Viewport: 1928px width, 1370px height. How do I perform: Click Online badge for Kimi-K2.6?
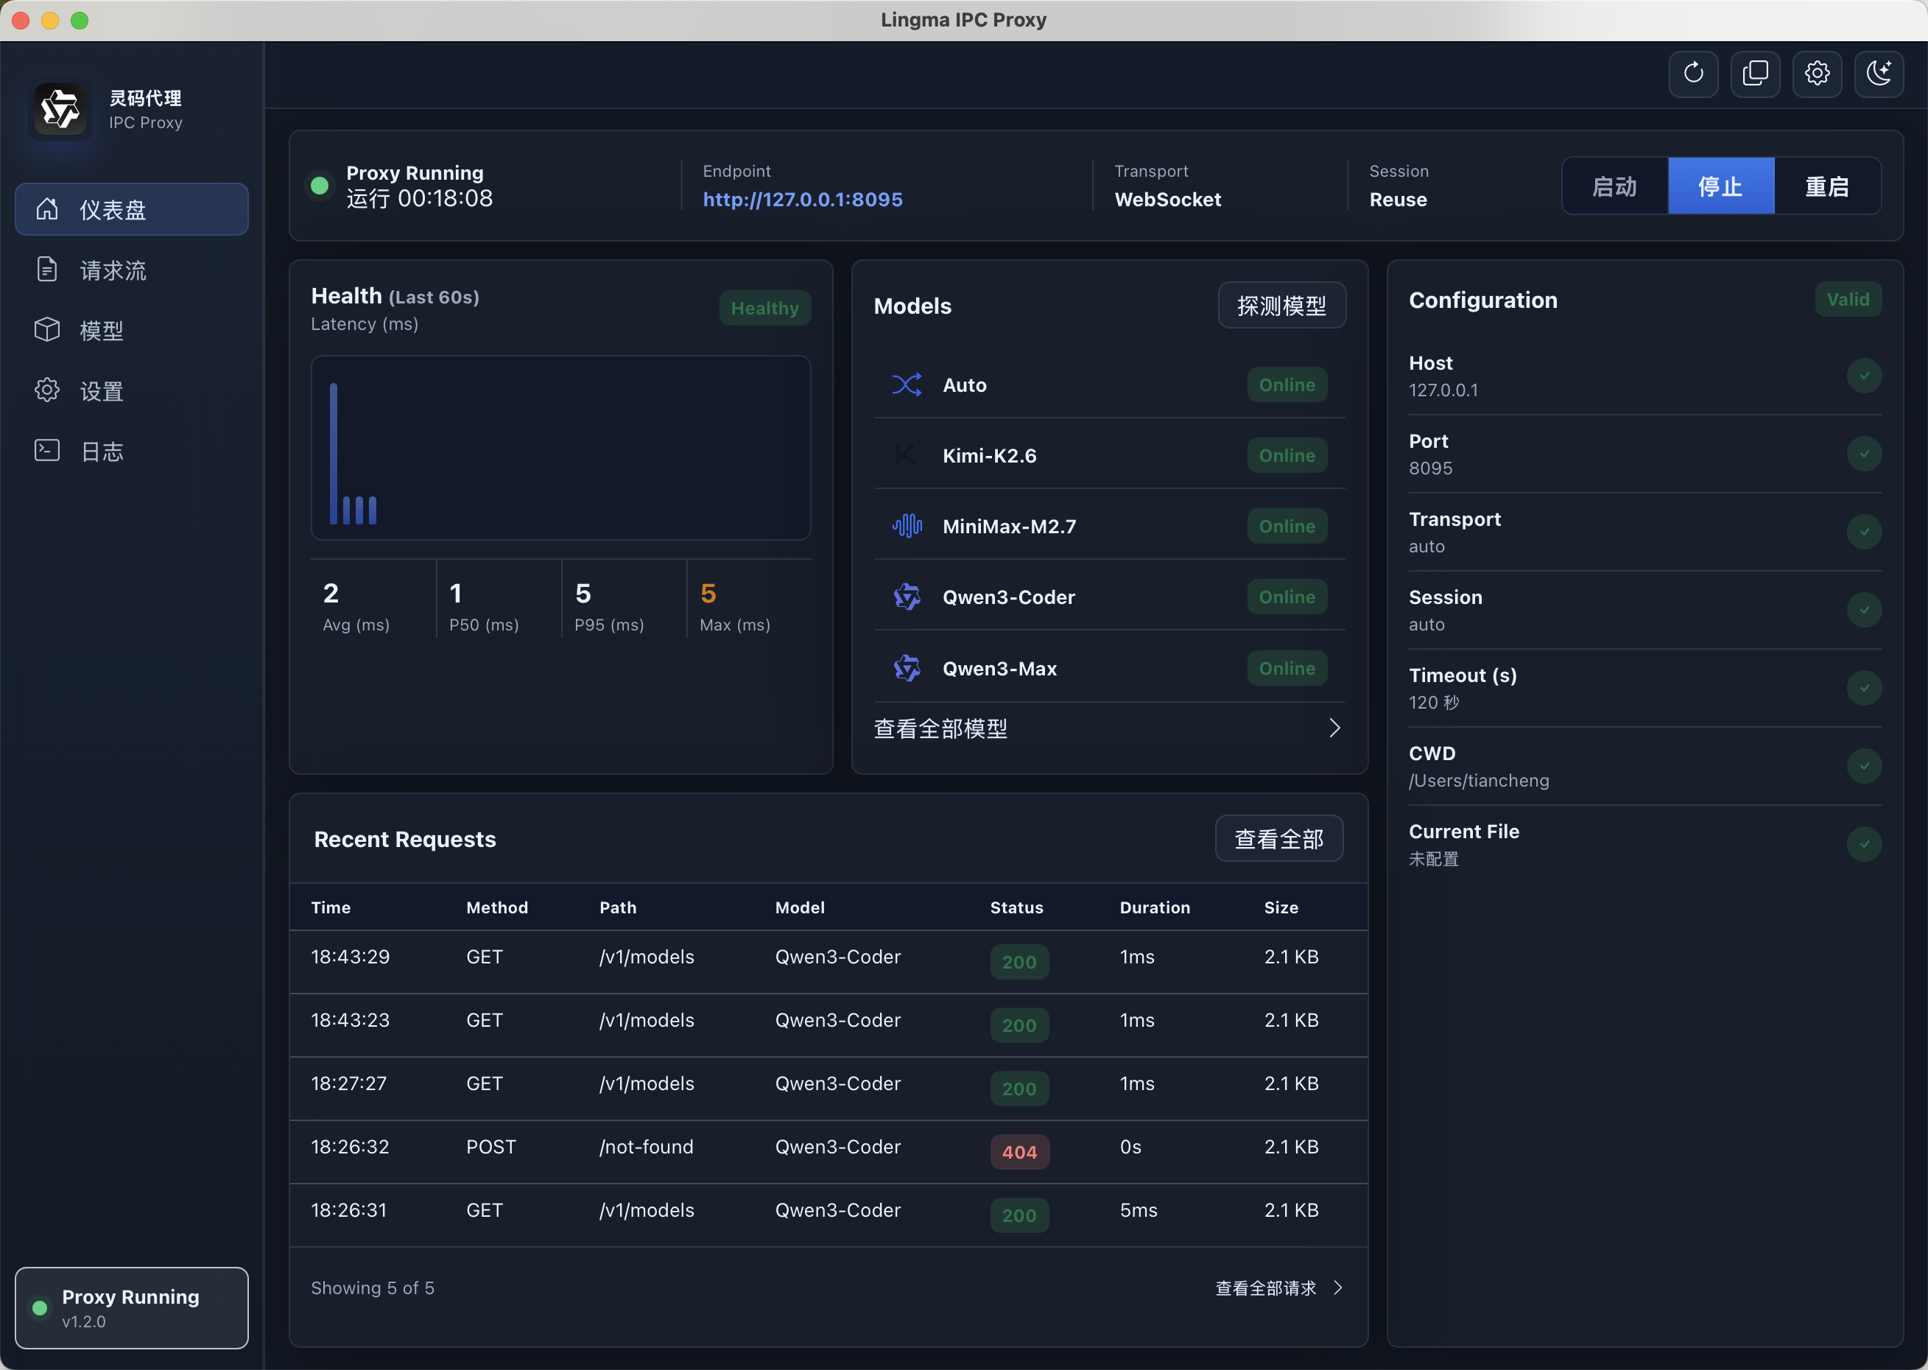pyautogui.click(x=1287, y=455)
